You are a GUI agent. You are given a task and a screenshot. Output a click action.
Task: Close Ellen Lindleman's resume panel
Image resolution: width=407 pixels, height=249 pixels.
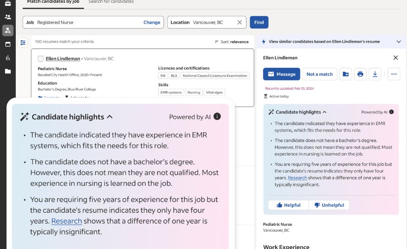click(x=396, y=57)
